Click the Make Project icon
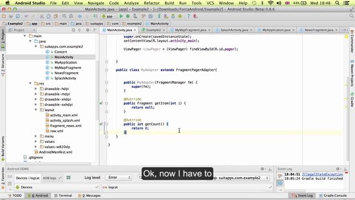This screenshot has width=355, height=200. click(95, 16)
